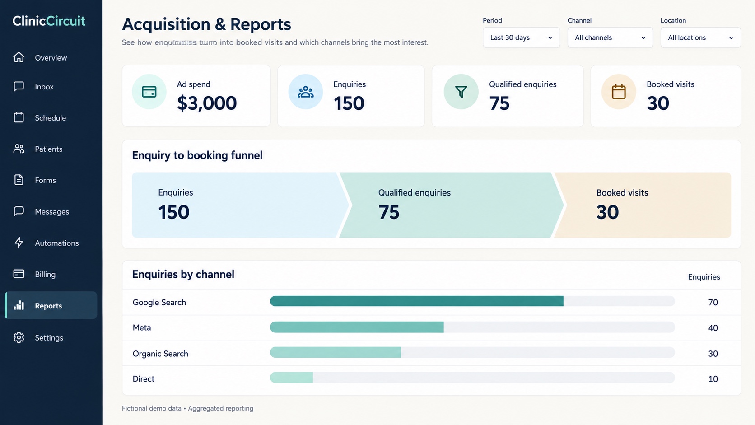755x425 pixels.
Task: Open the Schedule menu item
Action: coord(51,117)
